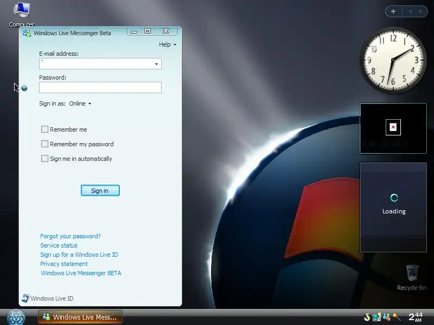Click the Windows Live ID footer text
The image size is (434, 325).
click(52, 298)
